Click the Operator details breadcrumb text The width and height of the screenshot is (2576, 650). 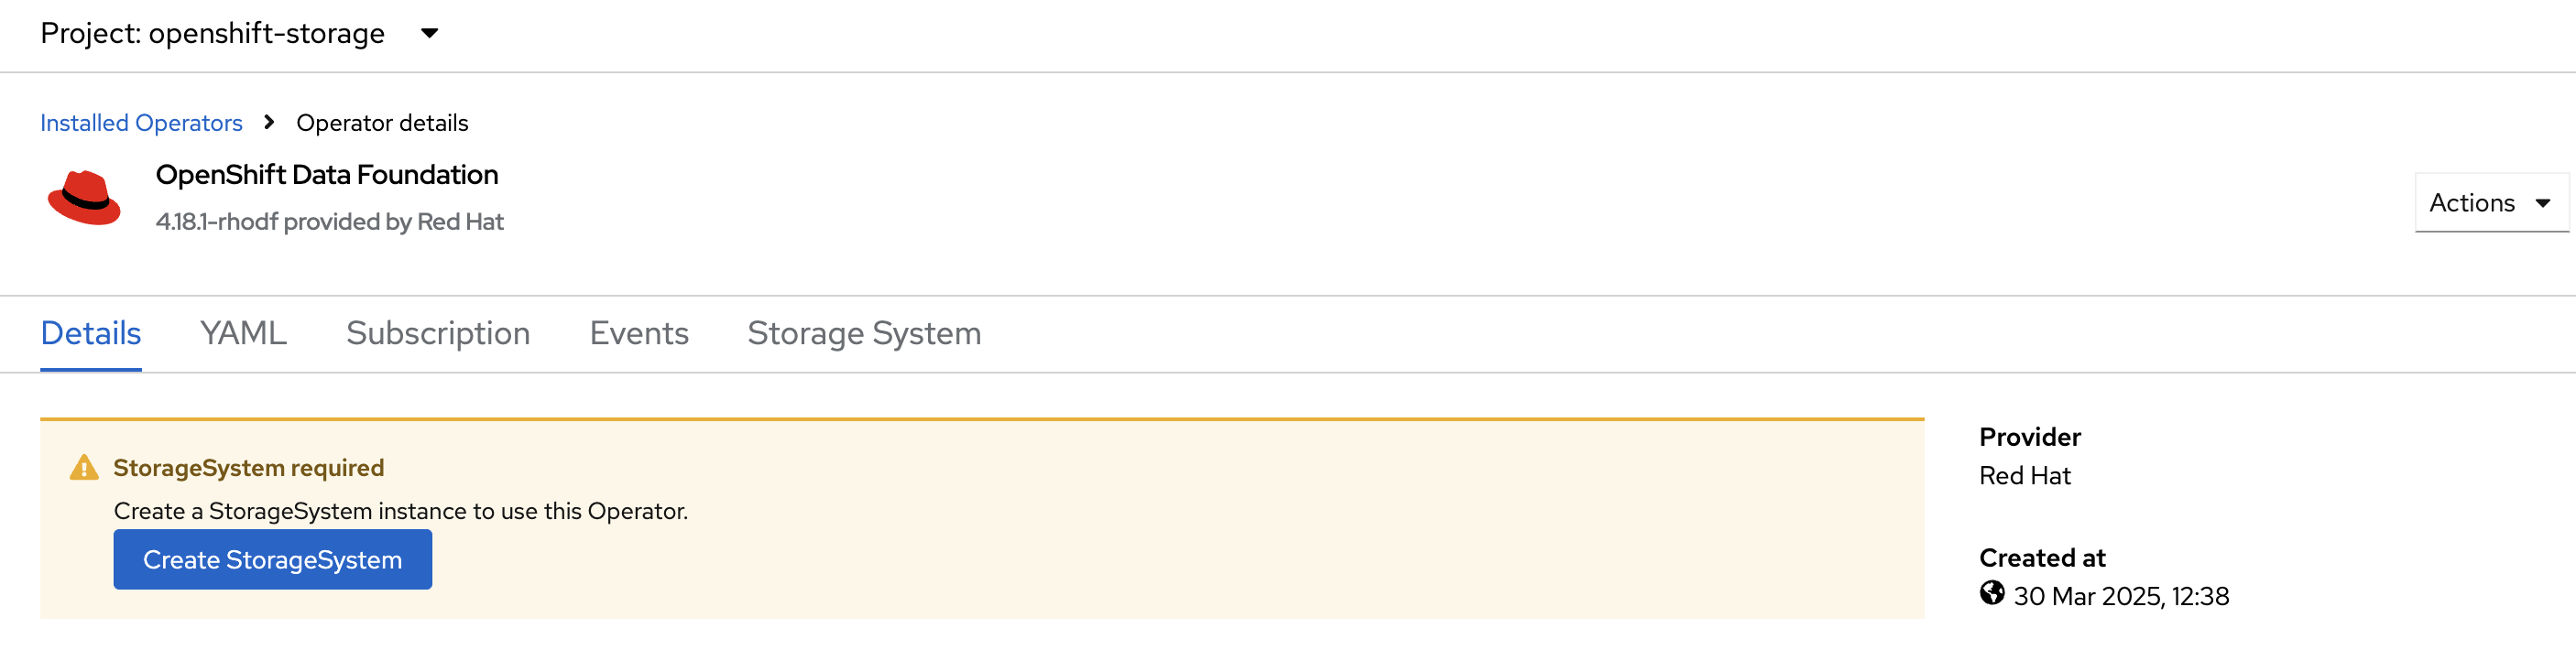(x=382, y=123)
